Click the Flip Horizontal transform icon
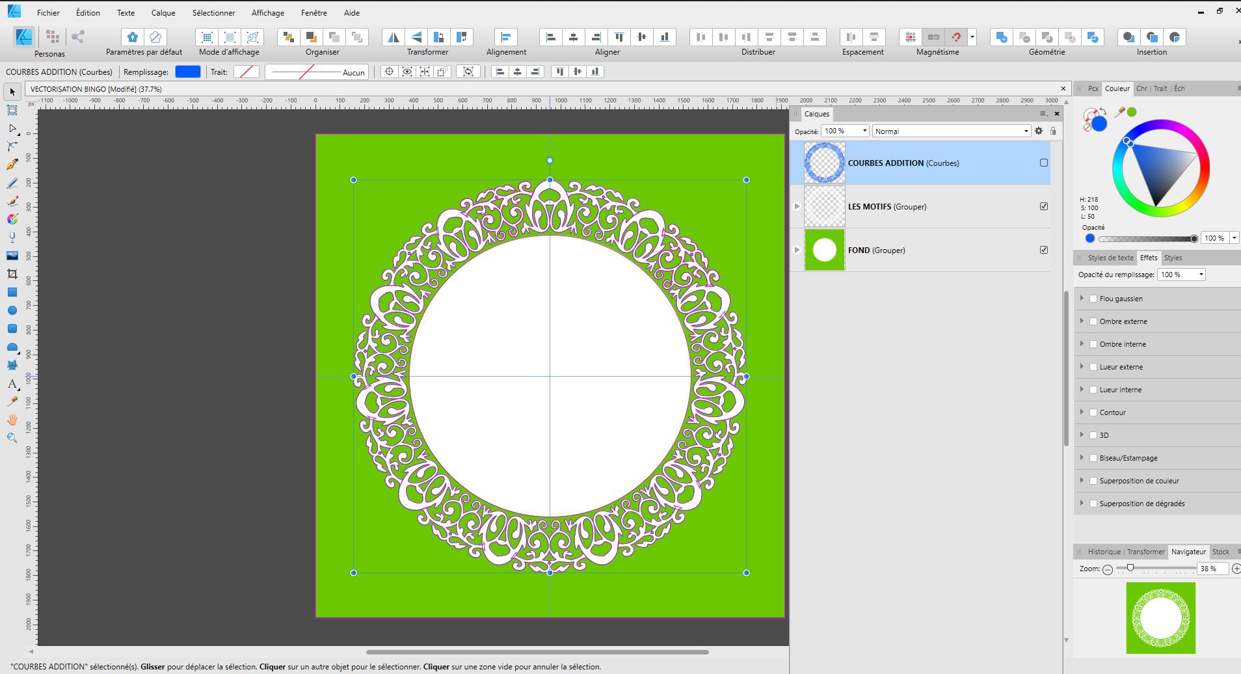Viewport: 1241px width, 674px height. [x=394, y=37]
